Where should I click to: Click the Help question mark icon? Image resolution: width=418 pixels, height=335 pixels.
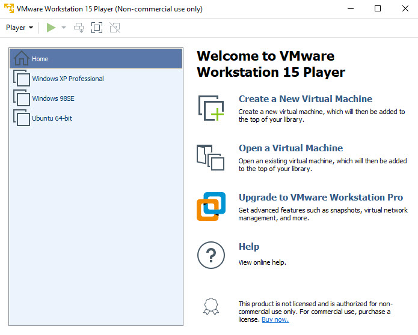pyautogui.click(x=211, y=256)
